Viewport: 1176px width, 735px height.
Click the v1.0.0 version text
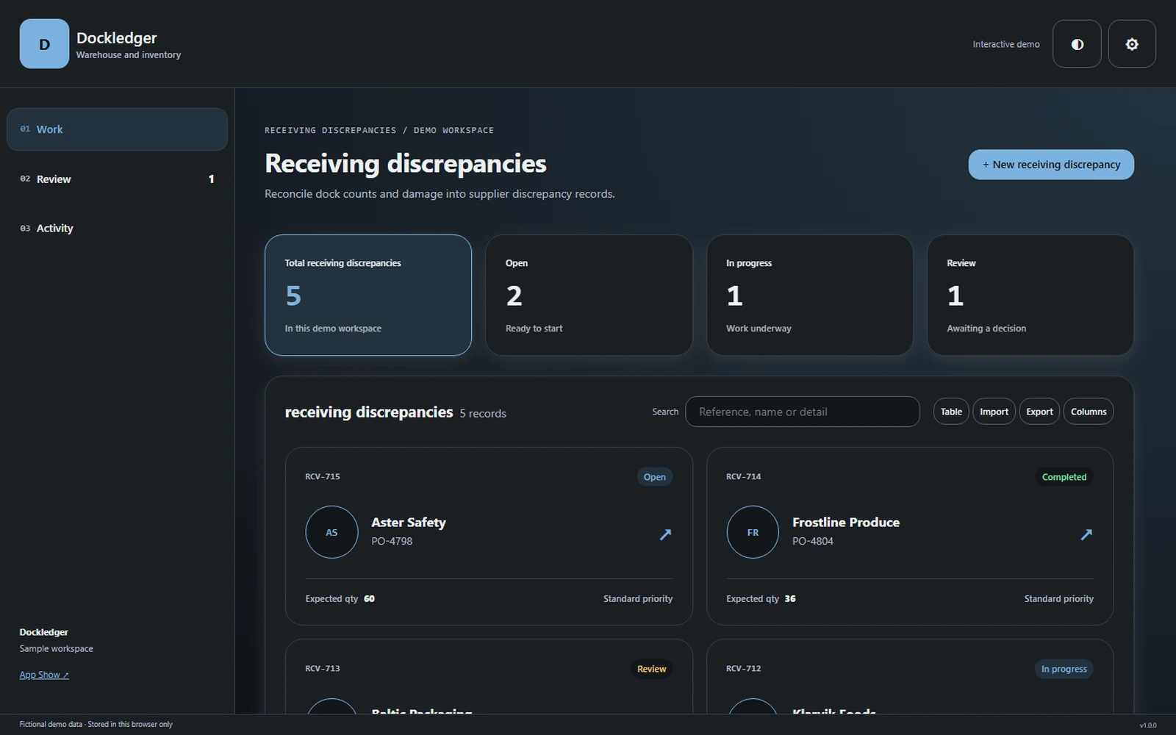pos(1148,725)
